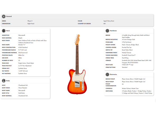
Task: Click the BRIDGE MOUNTING label
Action: tap(112, 39)
